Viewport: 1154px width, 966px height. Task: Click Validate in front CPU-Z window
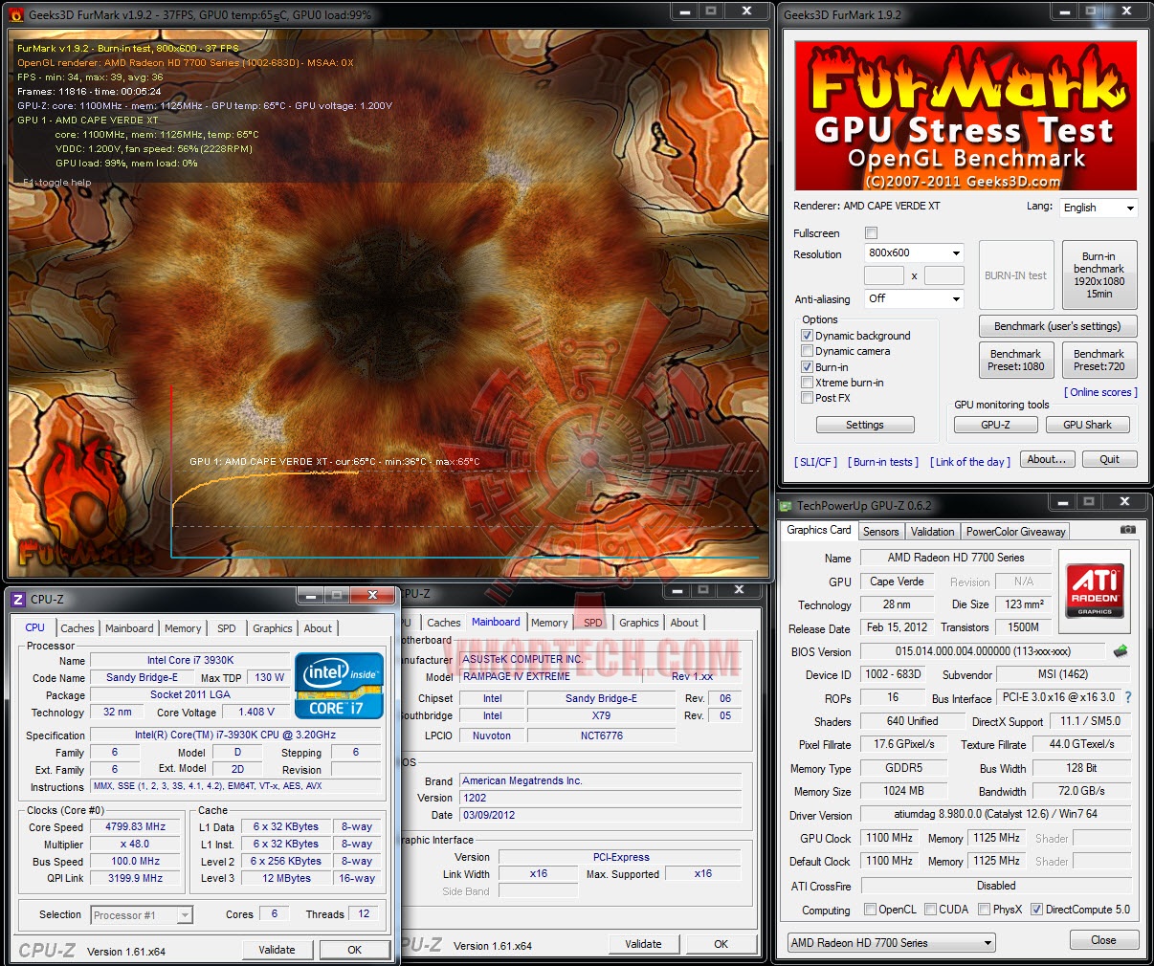(x=277, y=950)
